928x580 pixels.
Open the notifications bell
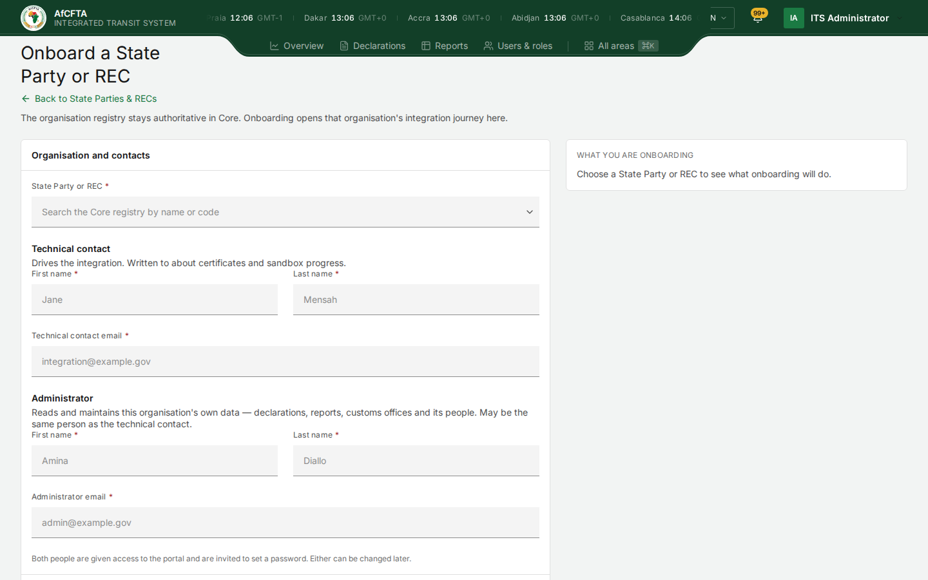758,18
